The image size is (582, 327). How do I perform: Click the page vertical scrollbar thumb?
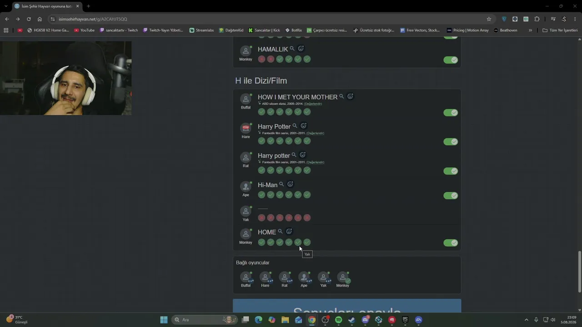[x=579, y=271]
